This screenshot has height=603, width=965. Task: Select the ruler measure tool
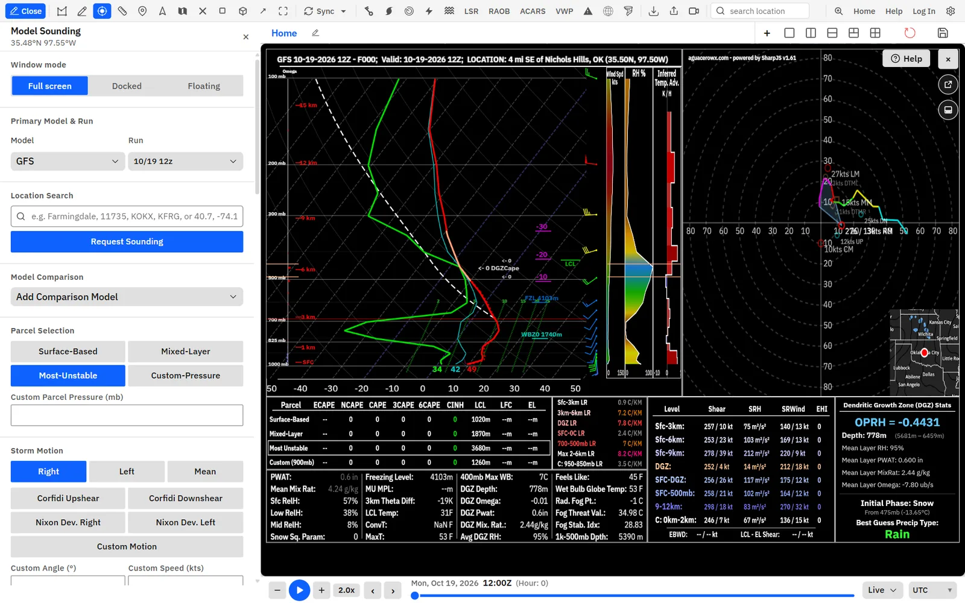coord(122,11)
